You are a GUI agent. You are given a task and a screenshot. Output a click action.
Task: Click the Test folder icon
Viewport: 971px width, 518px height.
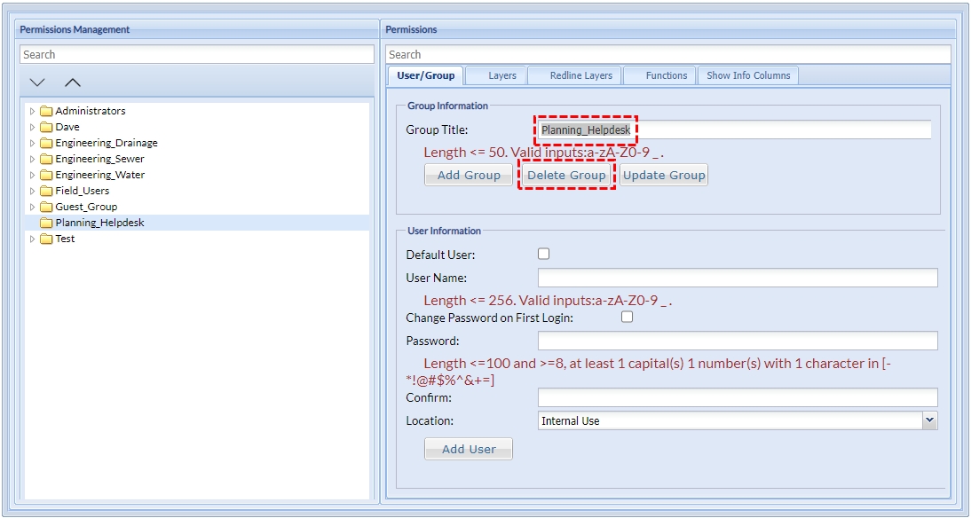[46, 239]
